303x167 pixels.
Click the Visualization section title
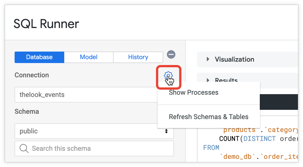click(x=235, y=59)
